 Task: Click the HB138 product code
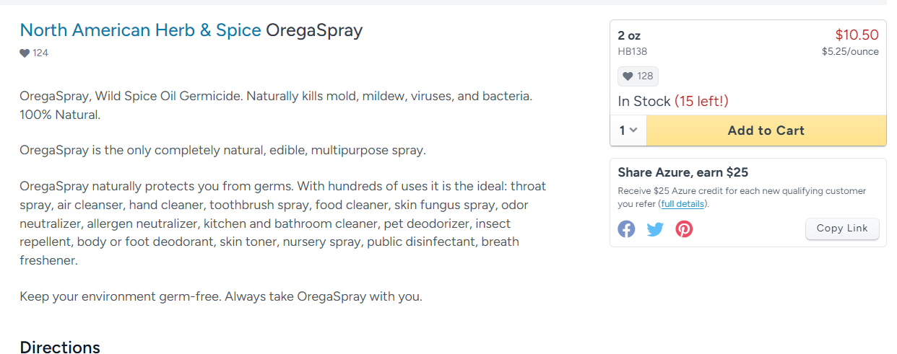[633, 52]
